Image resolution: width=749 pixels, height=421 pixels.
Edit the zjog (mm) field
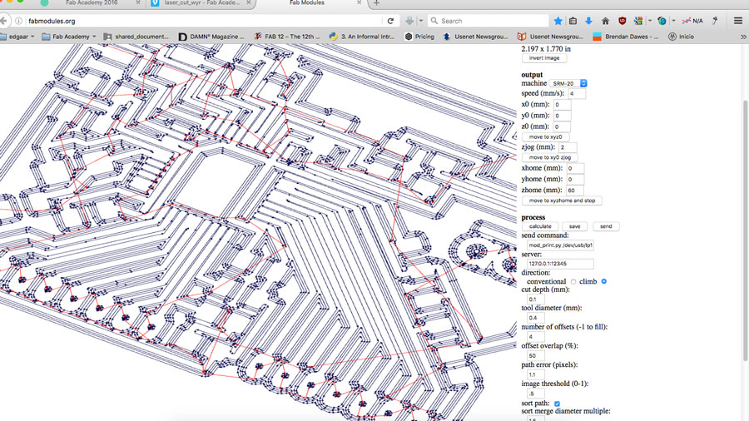coord(568,147)
